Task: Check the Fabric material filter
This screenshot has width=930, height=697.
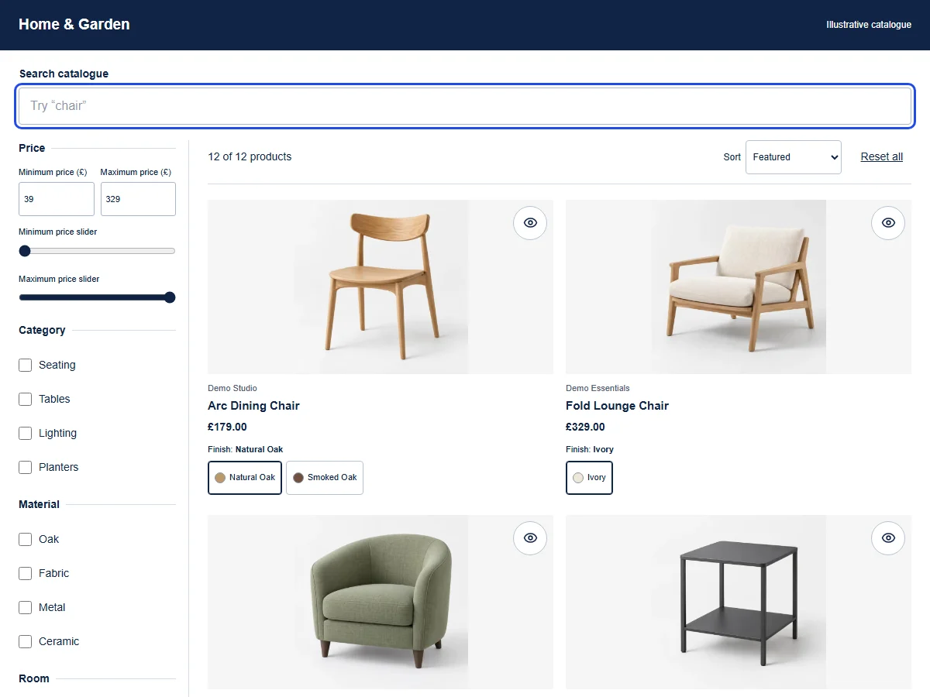Action: [x=26, y=573]
